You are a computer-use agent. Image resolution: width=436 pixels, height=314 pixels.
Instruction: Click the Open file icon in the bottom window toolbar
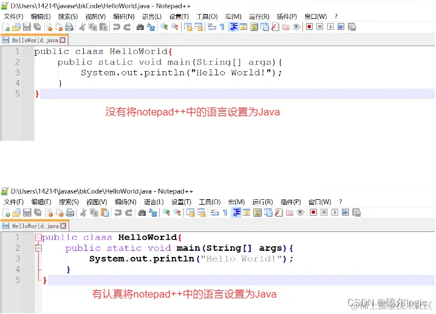16,213
